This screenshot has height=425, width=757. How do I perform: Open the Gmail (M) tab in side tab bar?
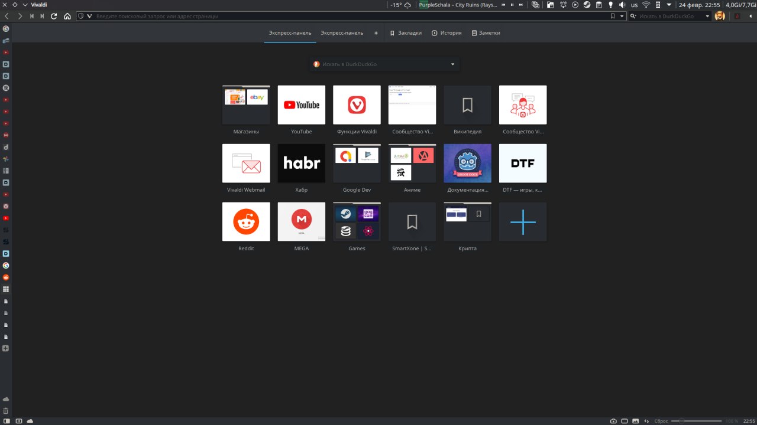tap(6, 135)
